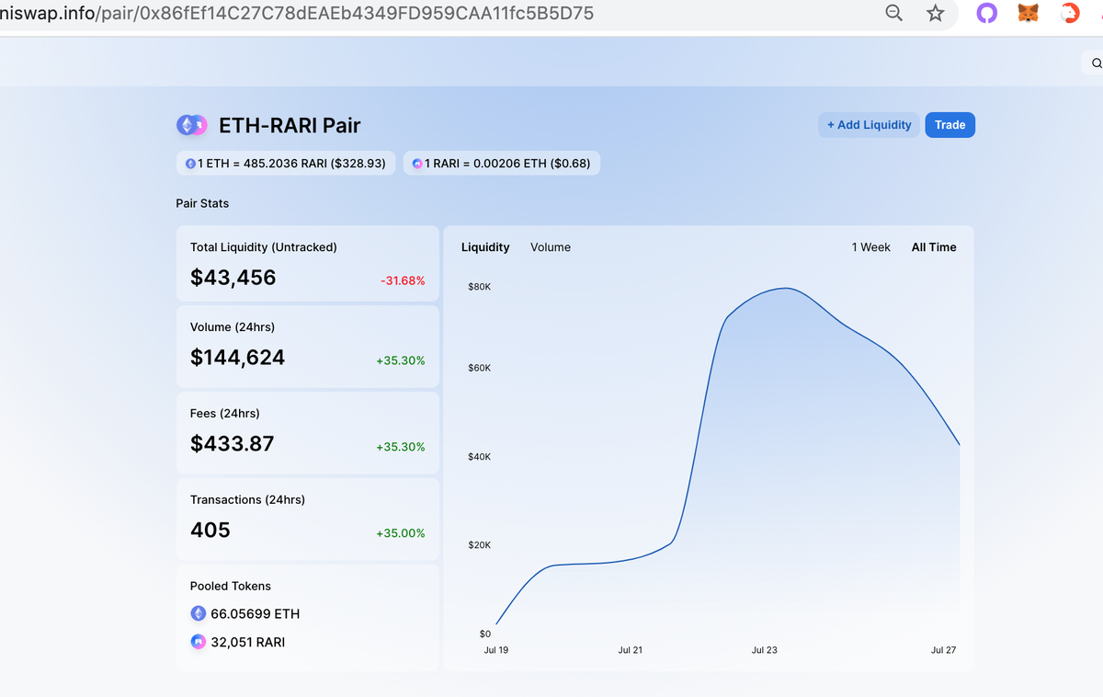Click the Jul 21 date label
1103x697 pixels.
coord(631,650)
